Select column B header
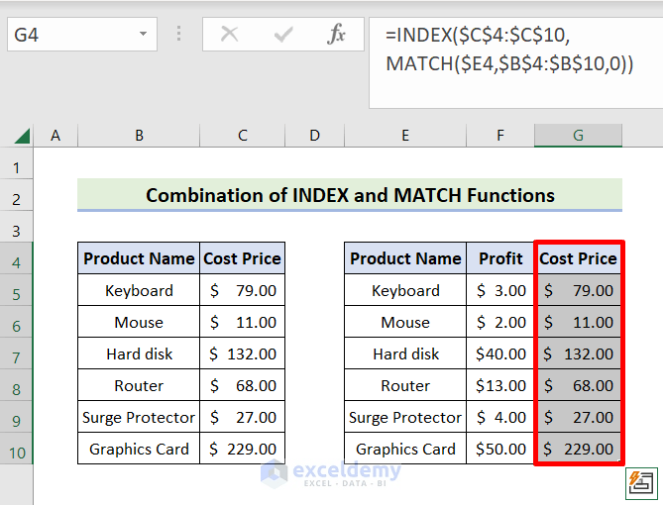This screenshot has width=663, height=505. (139, 136)
